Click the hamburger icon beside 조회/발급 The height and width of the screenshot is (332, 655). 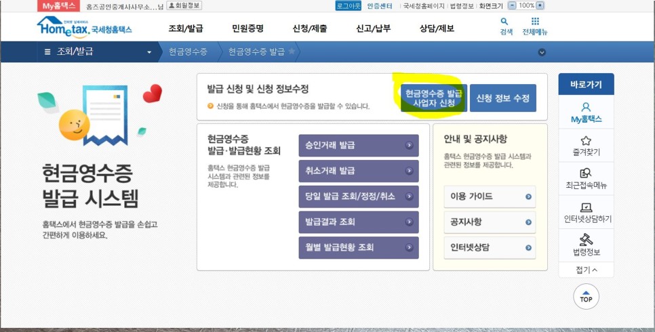coord(47,51)
